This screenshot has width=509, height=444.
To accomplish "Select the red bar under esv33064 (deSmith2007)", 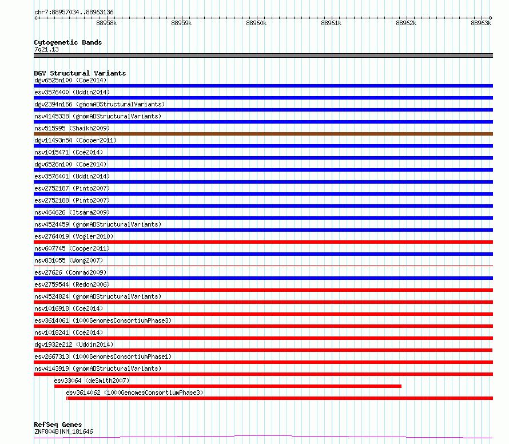I will tap(228, 386).
